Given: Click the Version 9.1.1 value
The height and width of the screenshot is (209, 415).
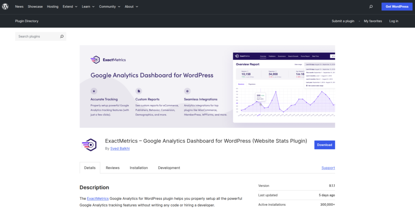Looking at the screenshot, I should click(x=332, y=186).
